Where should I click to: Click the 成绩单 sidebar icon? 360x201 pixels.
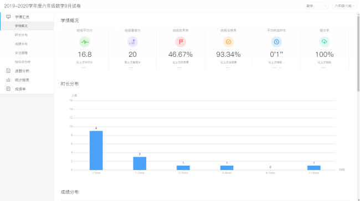(8, 89)
